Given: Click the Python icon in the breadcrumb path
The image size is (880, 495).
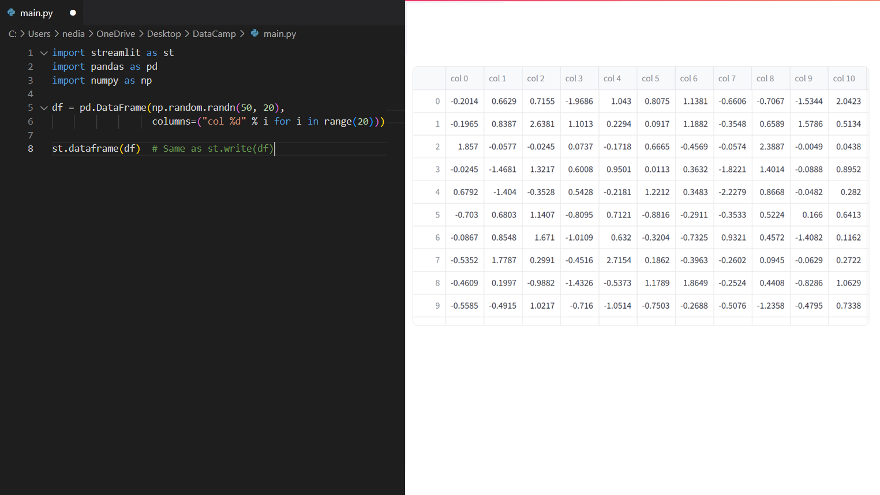Looking at the screenshot, I should click(x=254, y=33).
